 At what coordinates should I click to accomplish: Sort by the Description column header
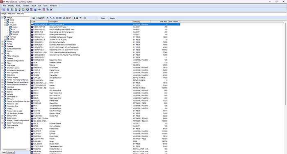click(x=91, y=22)
